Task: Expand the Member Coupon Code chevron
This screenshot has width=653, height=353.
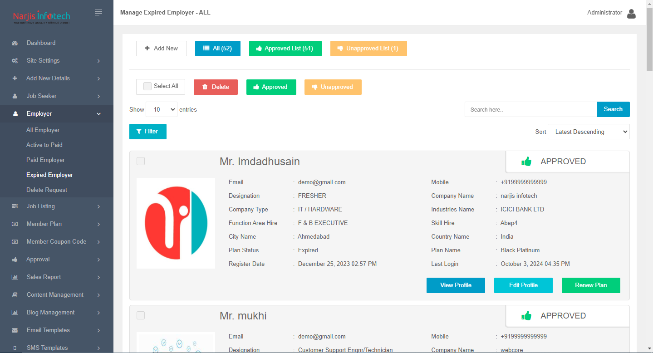Action: (x=98, y=242)
